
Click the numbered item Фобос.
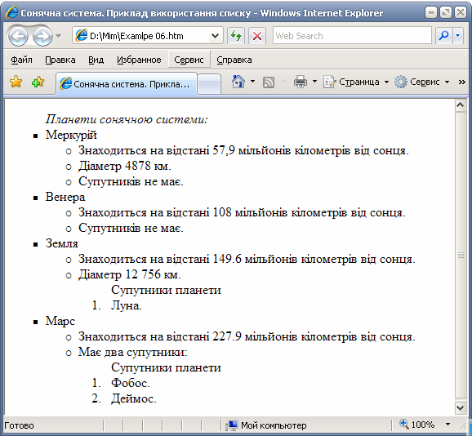131,383
